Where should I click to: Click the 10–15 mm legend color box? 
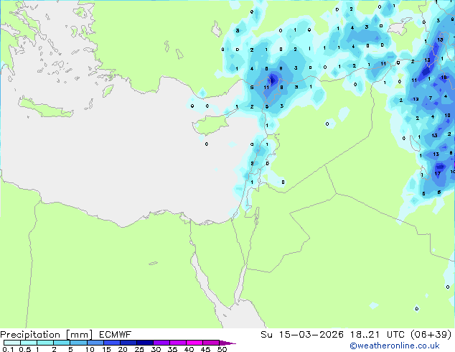click(x=95, y=343)
